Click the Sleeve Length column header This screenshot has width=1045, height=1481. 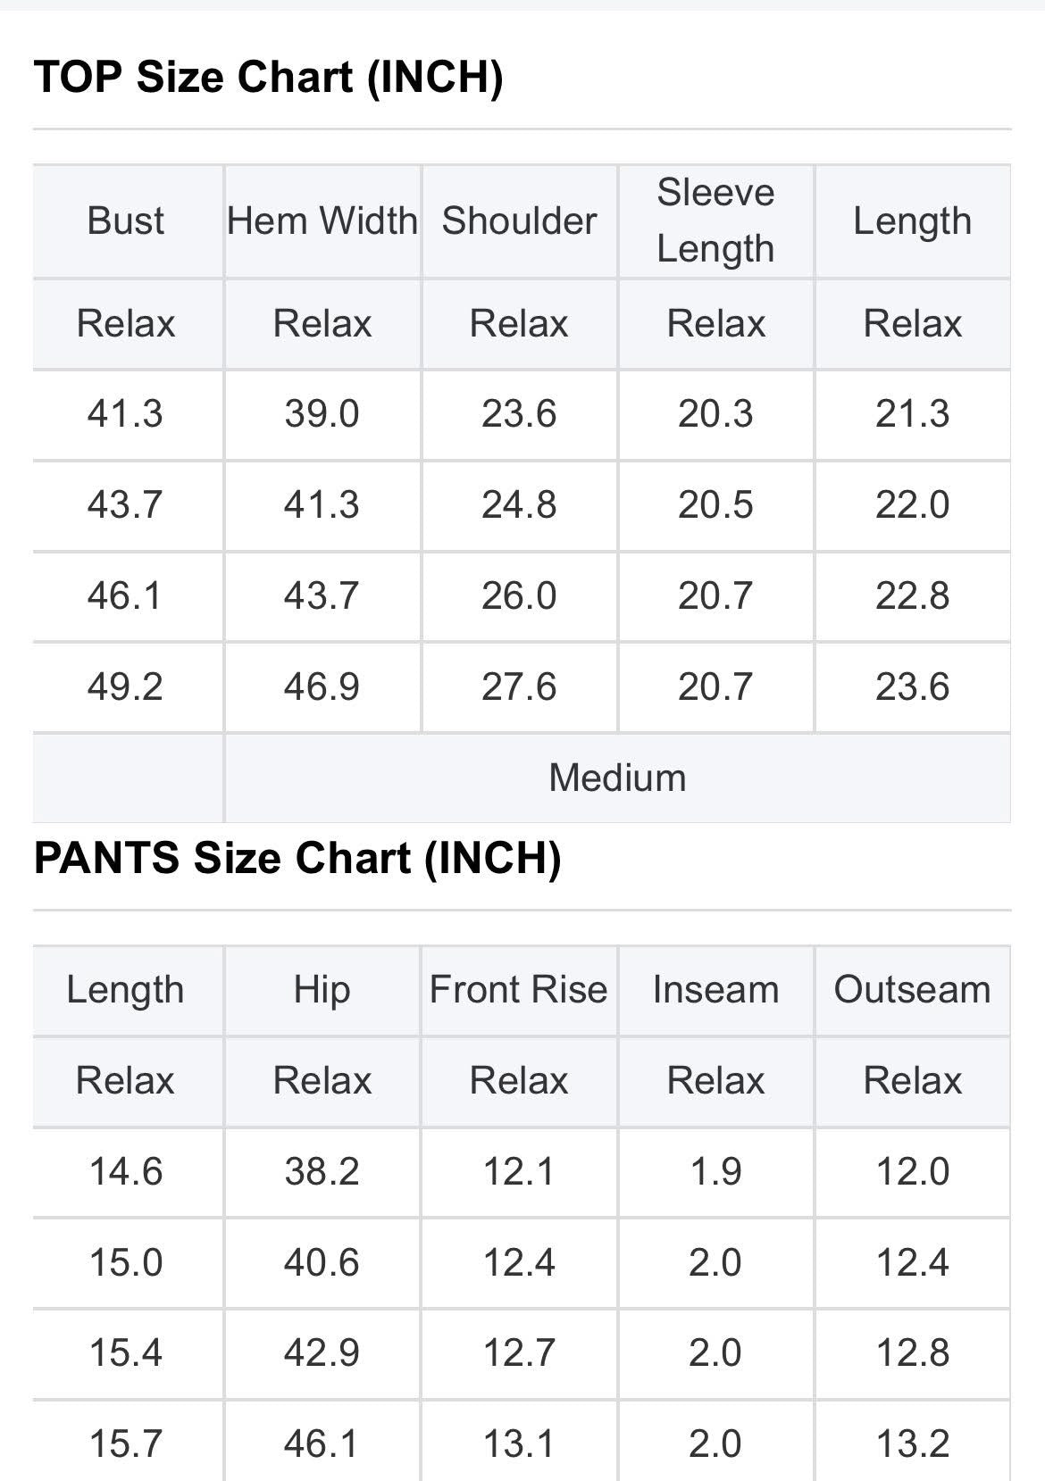pos(715,220)
